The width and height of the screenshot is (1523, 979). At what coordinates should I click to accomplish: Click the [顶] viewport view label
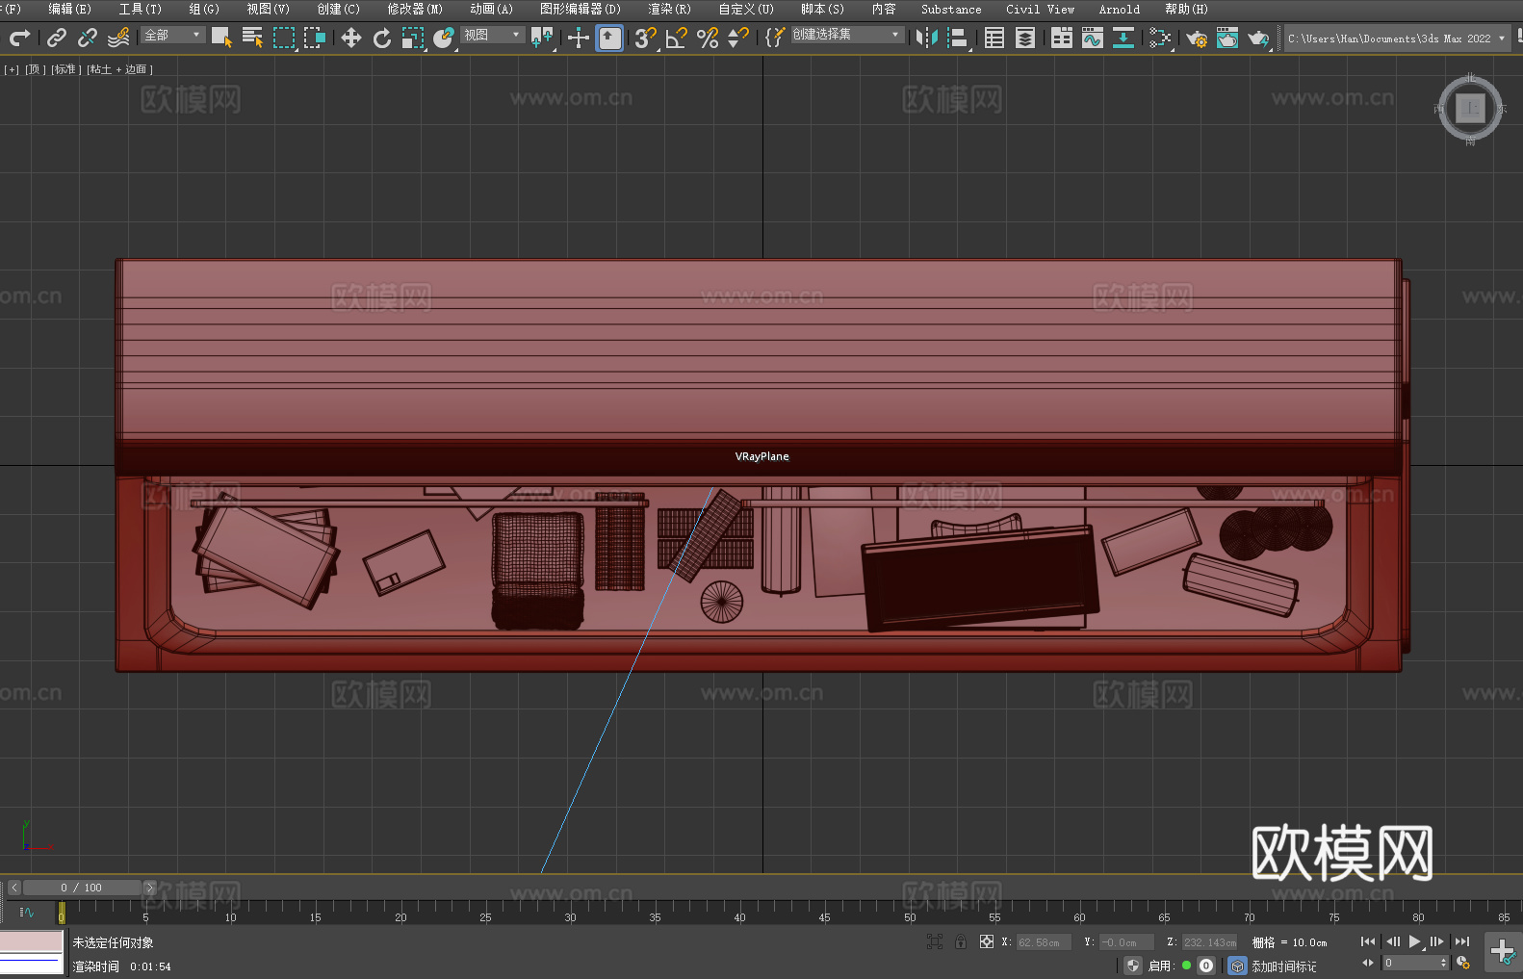[x=35, y=69]
